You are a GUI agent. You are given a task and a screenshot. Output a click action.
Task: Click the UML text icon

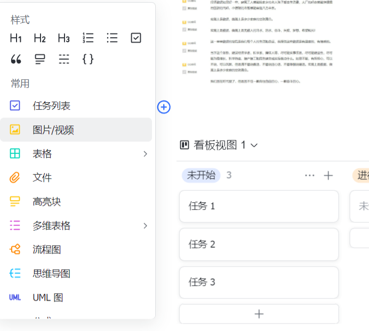pyautogui.click(x=15, y=297)
